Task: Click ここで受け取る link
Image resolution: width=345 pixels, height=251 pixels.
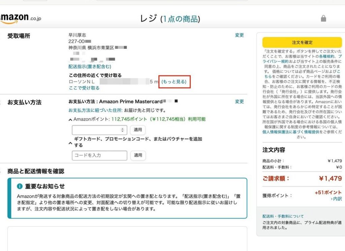Action: [84, 88]
